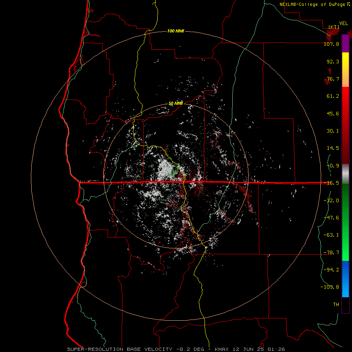
Task: Click the 76.7 velocity scale value
Action: (333, 79)
